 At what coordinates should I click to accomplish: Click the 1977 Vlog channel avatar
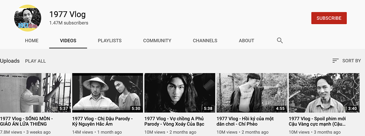pyautogui.click(x=28, y=18)
